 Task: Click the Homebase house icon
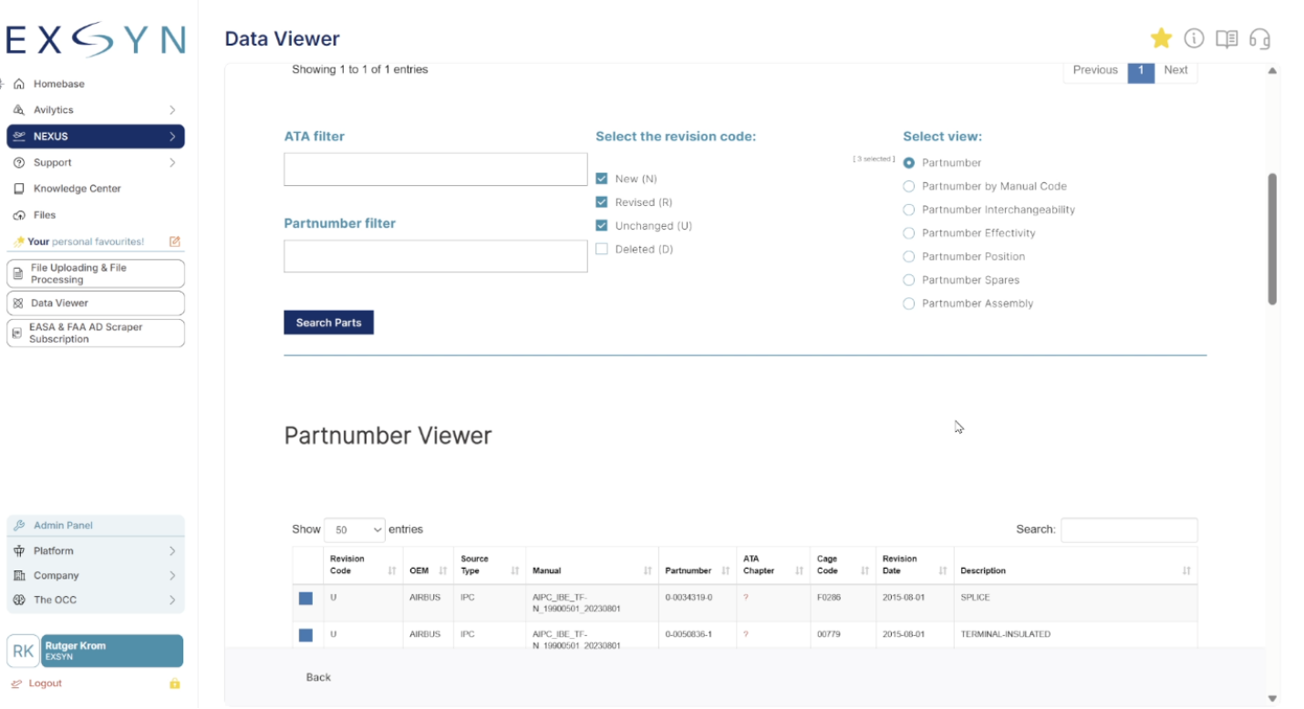(19, 84)
